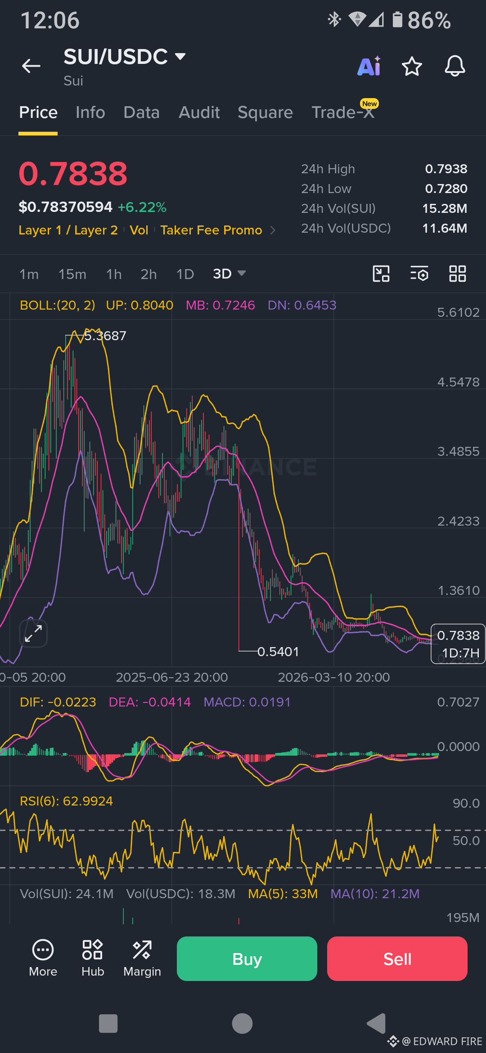This screenshot has width=486, height=1053.
Task: Tap the RSI(6): 62.9924 label
Action: click(66, 801)
